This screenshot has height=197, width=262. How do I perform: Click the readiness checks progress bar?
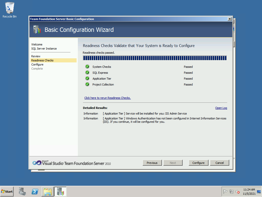click(x=155, y=58)
